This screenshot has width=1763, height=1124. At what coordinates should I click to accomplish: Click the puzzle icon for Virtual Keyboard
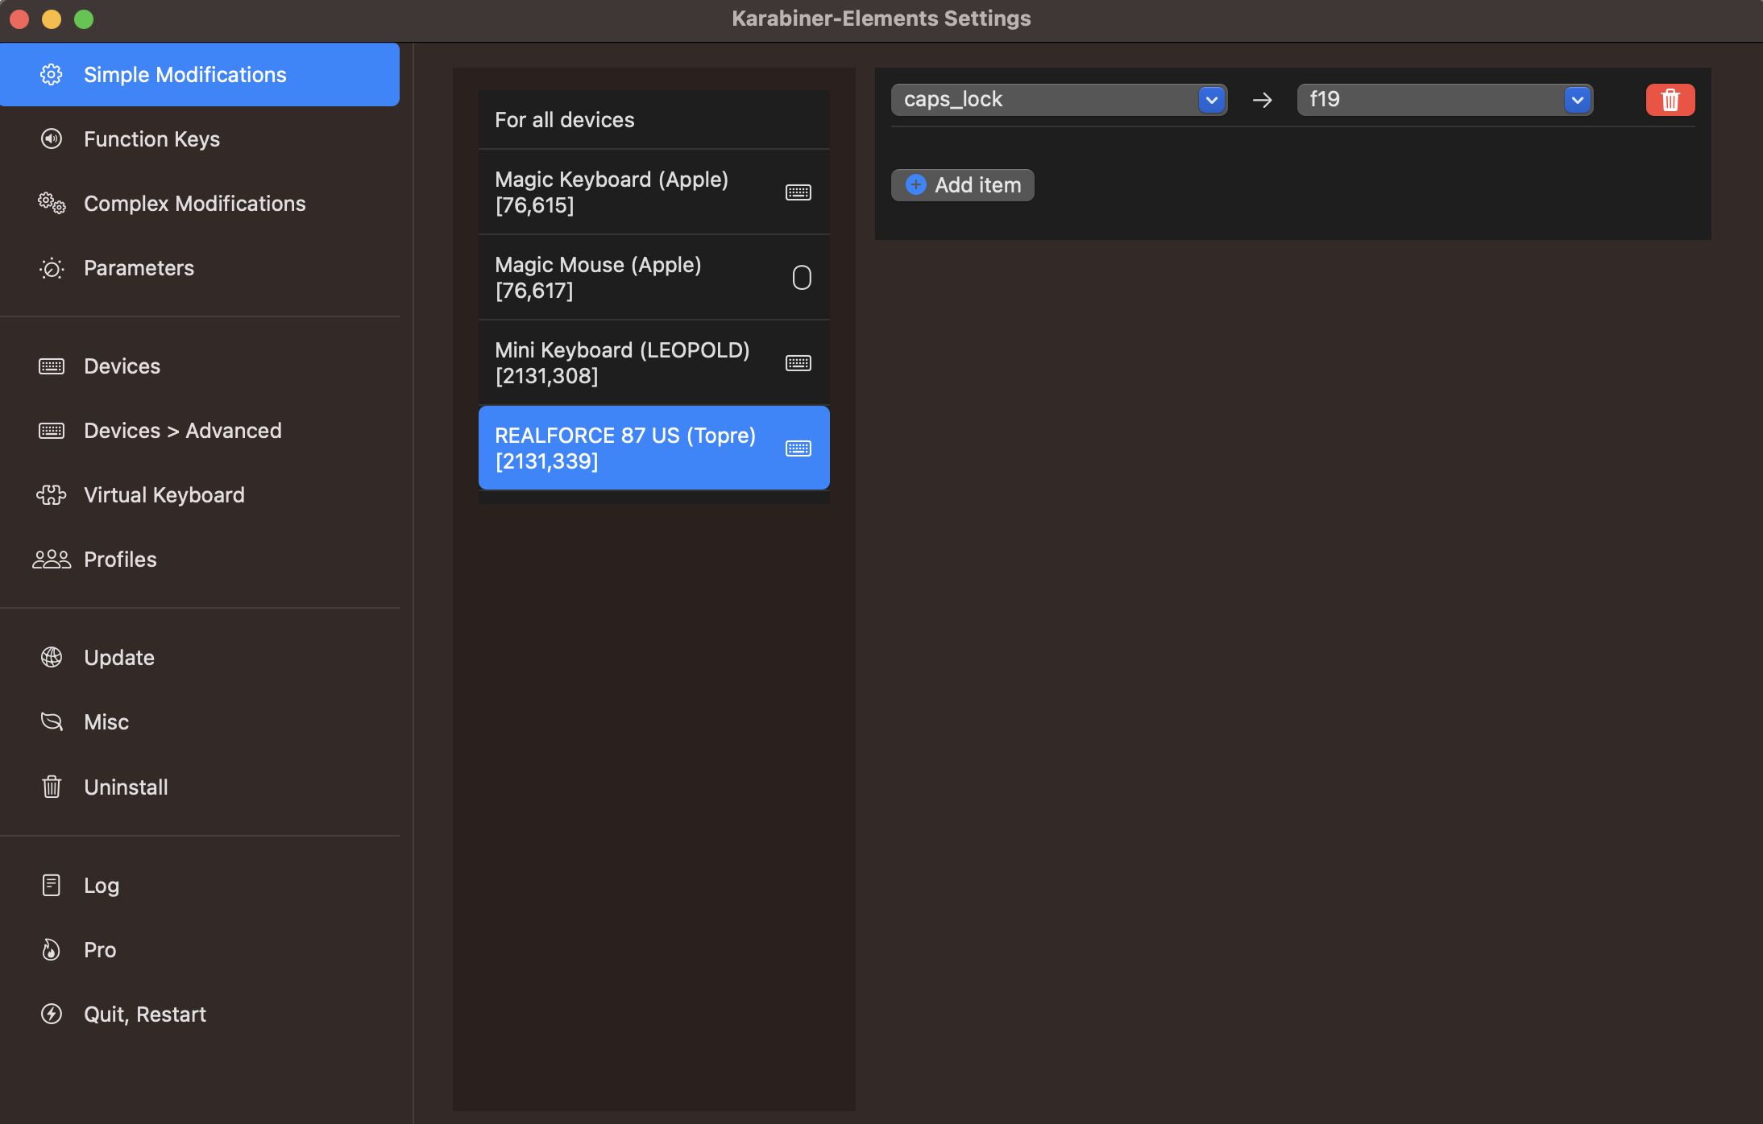coord(52,495)
